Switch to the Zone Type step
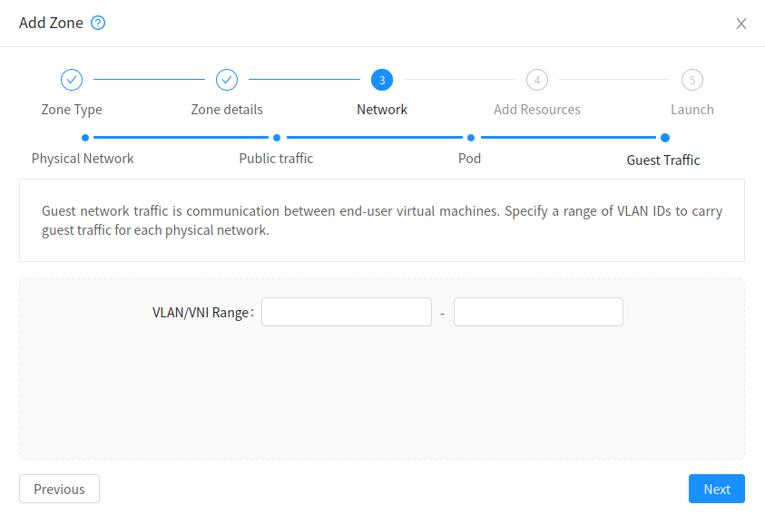This screenshot has width=765, height=524. [71, 109]
